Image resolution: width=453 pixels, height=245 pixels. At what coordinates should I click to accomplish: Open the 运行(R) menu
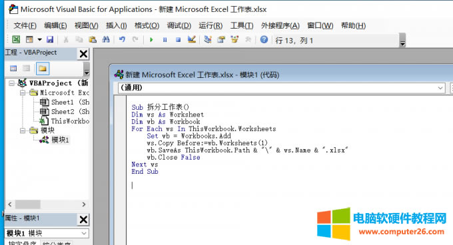point(211,26)
